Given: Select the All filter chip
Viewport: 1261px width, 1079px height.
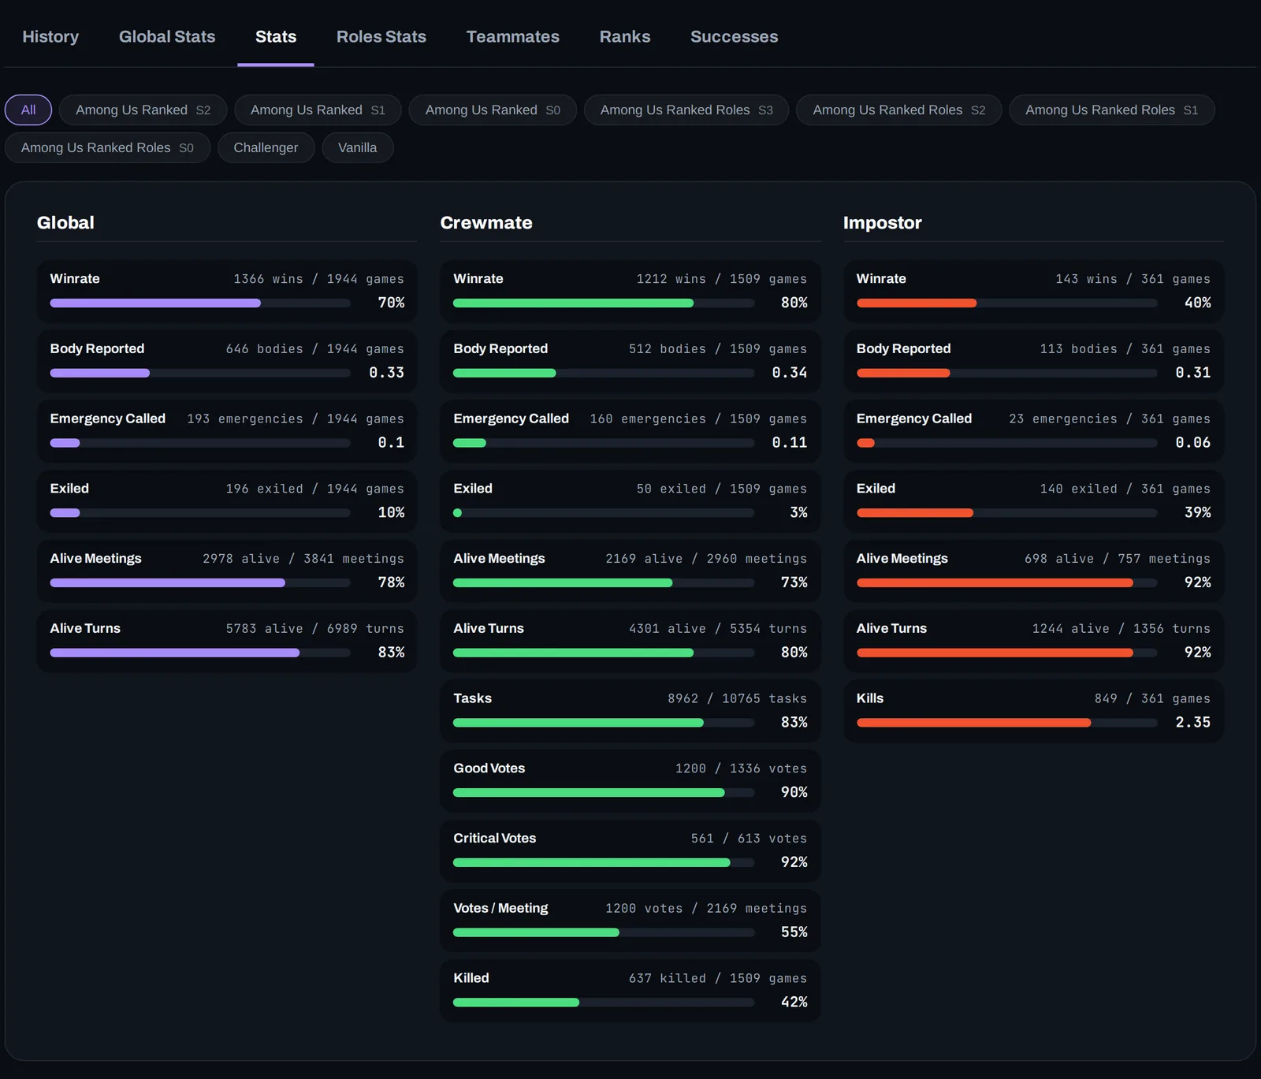Looking at the screenshot, I should point(28,110).
